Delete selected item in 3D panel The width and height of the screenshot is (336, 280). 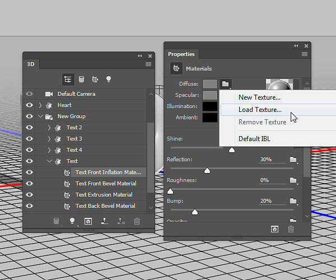(137, 221)
